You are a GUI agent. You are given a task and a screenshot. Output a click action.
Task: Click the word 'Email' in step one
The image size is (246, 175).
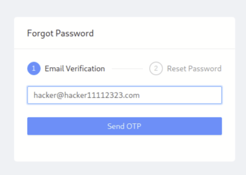(55, 69)
